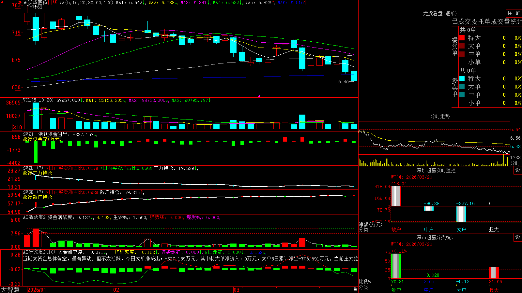Click the 委卖单 vertical label
This screenshot has width=522, height=293.
(455, 87)
